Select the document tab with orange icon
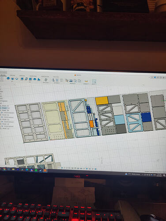 coord(78,75)
